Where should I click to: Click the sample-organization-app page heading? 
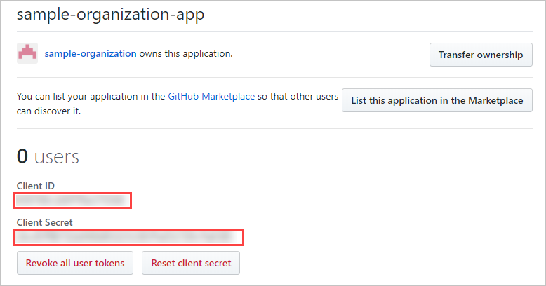coord(110,15)
